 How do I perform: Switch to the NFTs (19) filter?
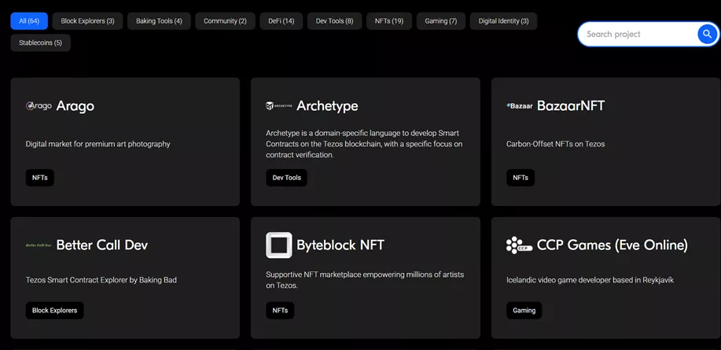point(388,20)
